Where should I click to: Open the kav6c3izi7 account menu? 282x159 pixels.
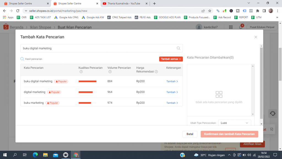click(207, 27)
